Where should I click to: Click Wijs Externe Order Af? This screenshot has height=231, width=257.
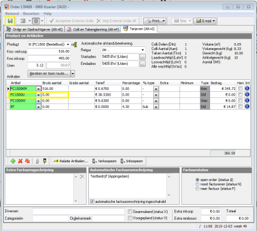[116, 21]
